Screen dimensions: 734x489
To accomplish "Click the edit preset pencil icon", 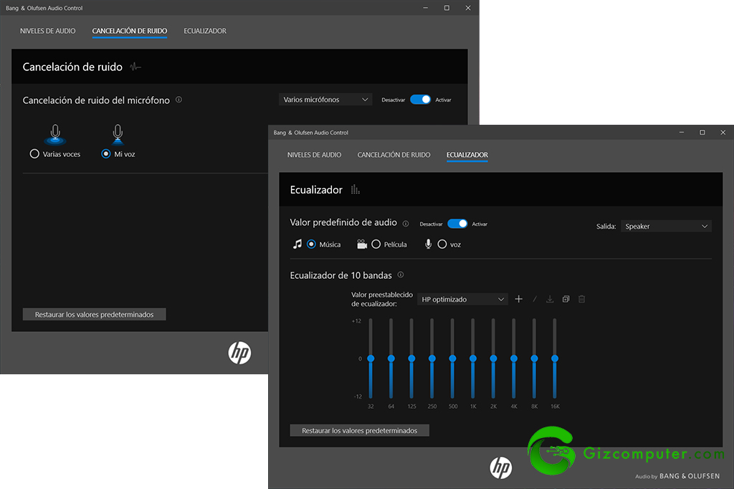I will click(534, 299).
